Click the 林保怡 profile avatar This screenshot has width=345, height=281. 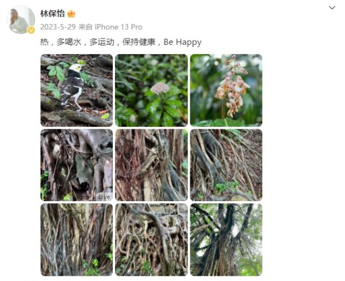21,20
